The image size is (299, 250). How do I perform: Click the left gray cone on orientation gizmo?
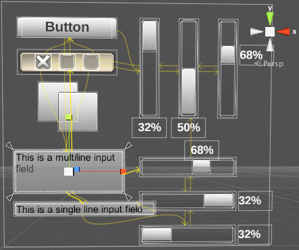256,32
